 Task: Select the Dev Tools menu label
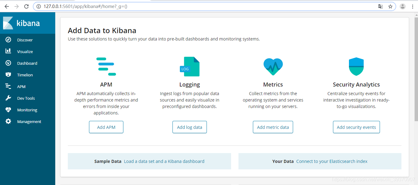click(26, 98)
